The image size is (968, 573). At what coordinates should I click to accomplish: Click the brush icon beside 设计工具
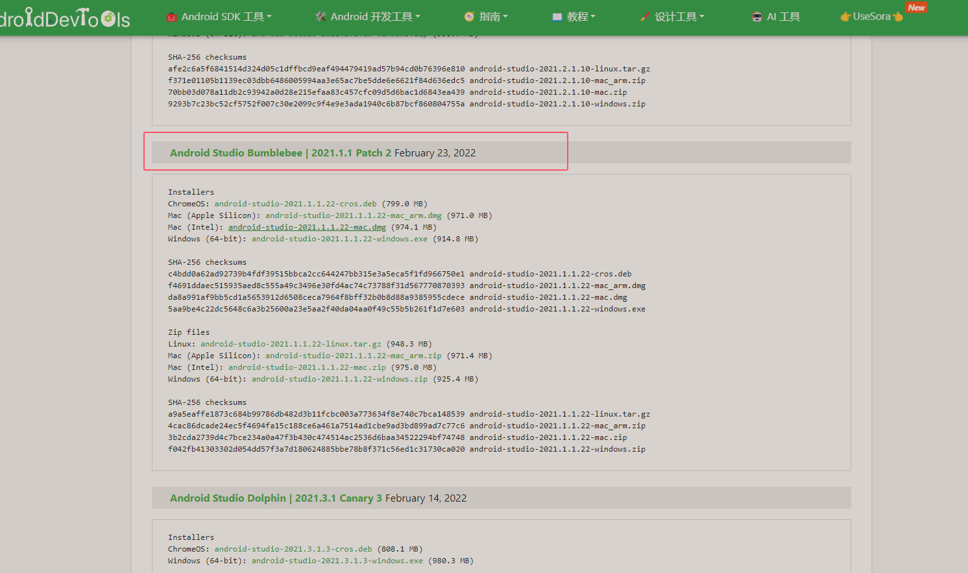[x=645, y=17]
